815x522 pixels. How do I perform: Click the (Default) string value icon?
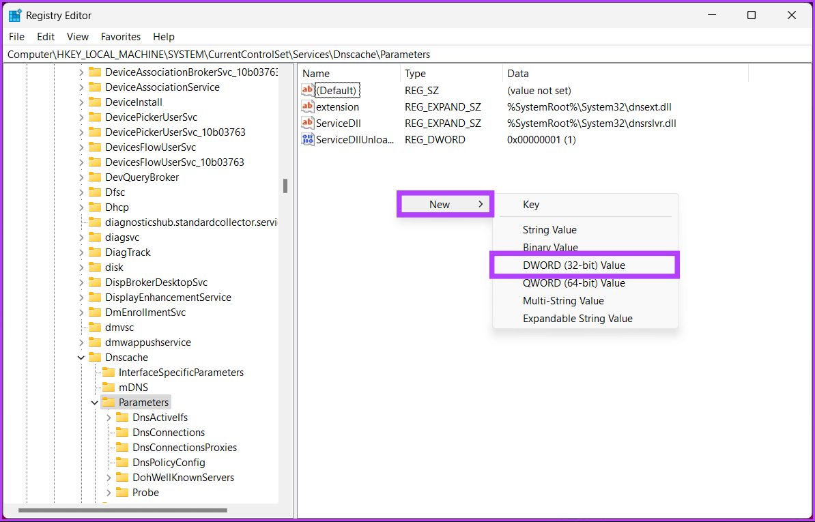tap(308, 90)
